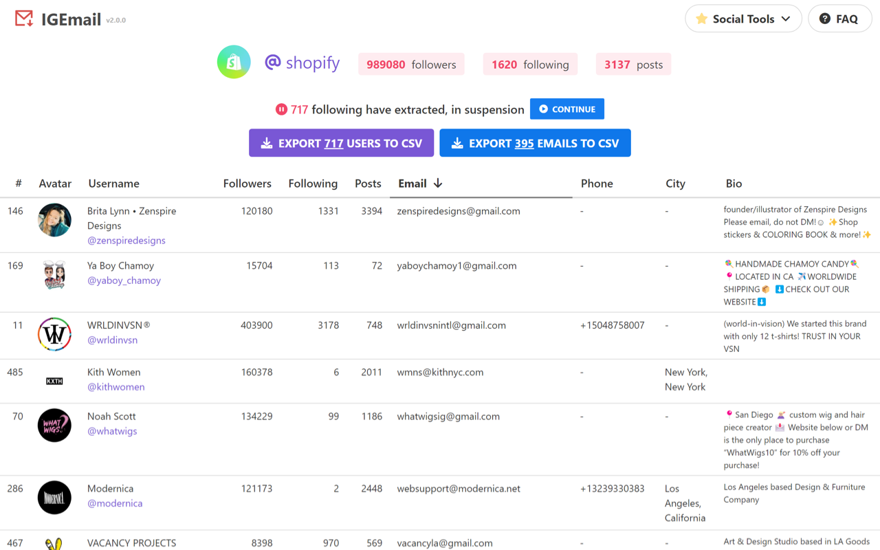Open the FAQ page button
This screenshot has width=880, height=550.
(839, 19)
